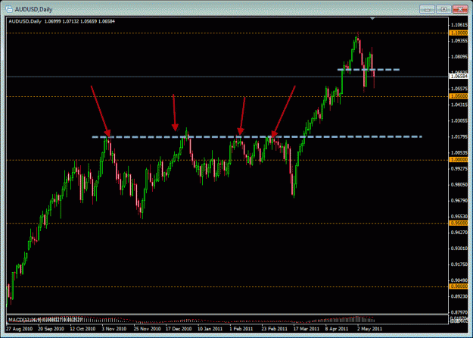This screenshot has height=338, width=473.
Task: Click the 8 Apr 2011 date label
Action: pos(337,329)
